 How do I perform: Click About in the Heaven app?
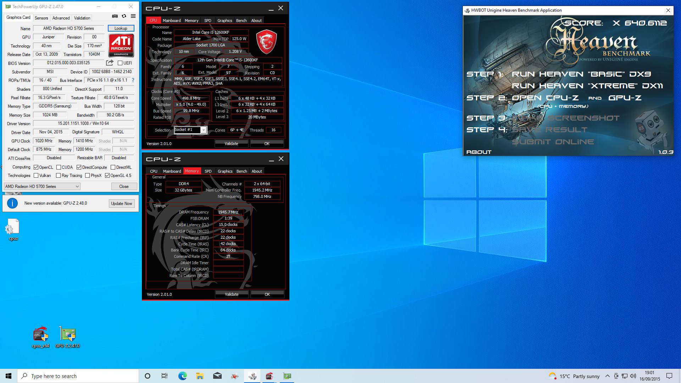click(479, 152)
